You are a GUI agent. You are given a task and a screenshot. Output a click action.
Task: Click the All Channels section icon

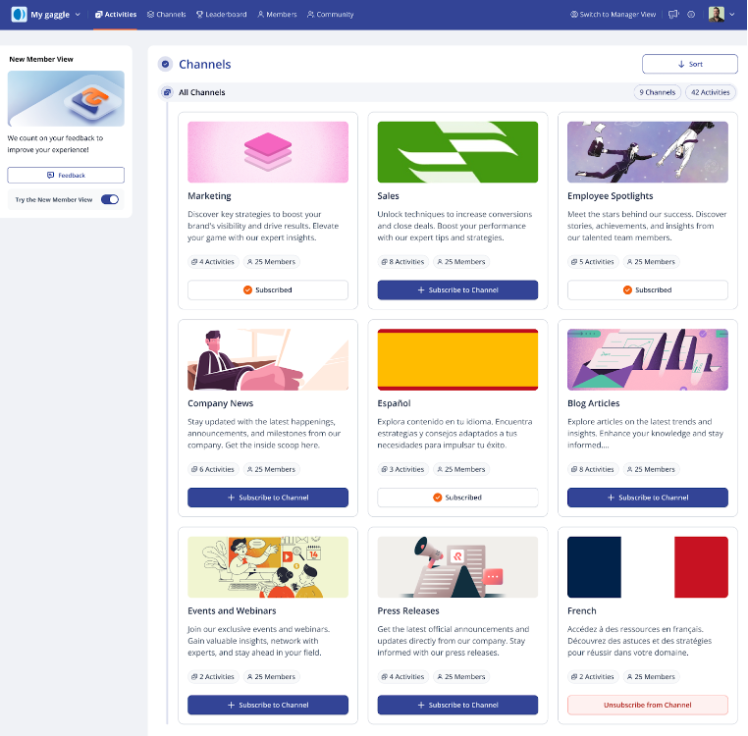tap(167, 92)
